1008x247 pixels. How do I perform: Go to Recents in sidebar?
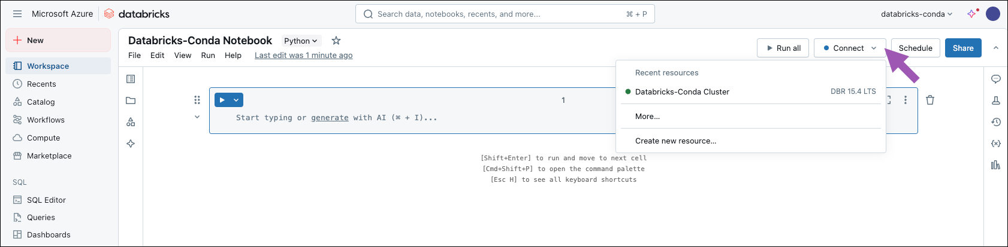(58, 84)
